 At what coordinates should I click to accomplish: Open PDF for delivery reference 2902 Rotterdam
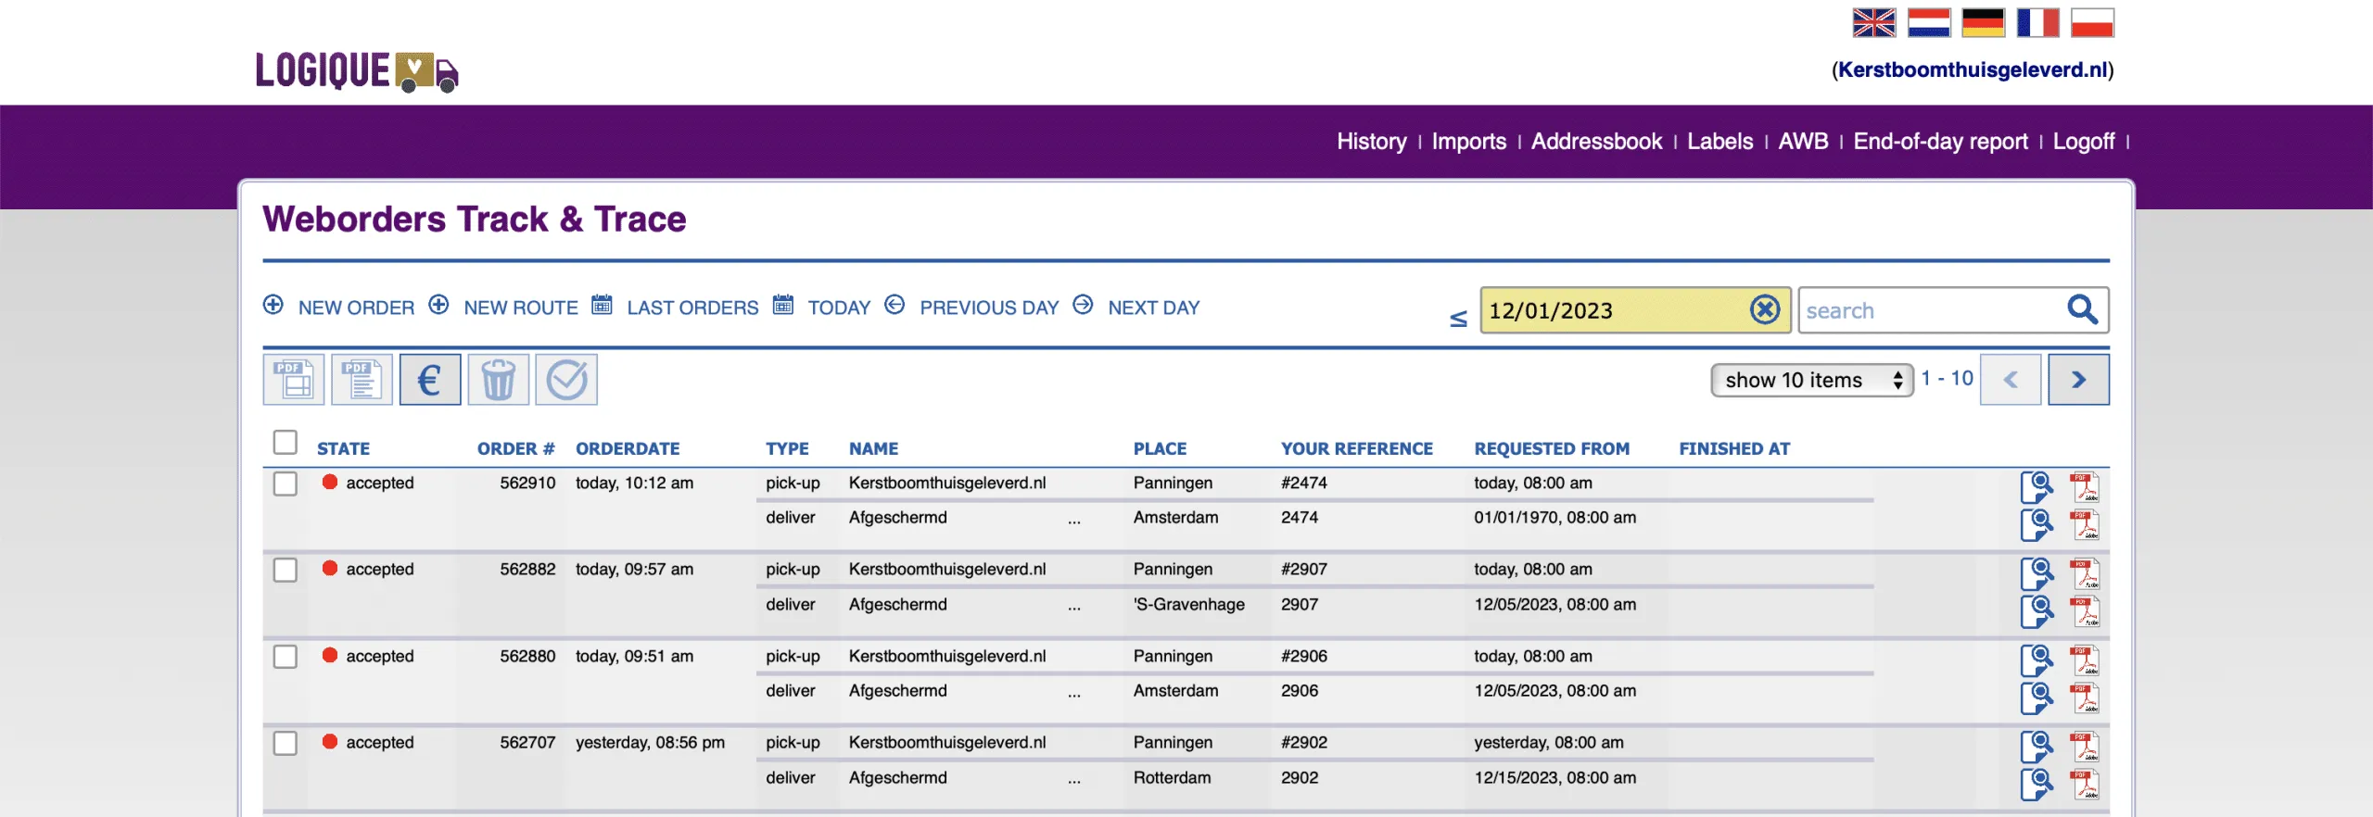[2085, 784]
